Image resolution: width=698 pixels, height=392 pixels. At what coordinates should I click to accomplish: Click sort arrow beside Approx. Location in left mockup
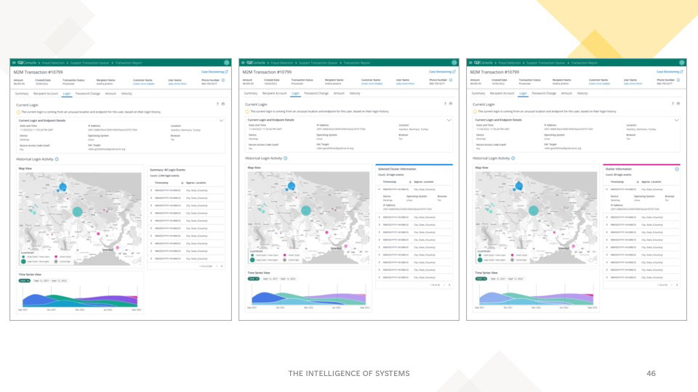(182, 183)
